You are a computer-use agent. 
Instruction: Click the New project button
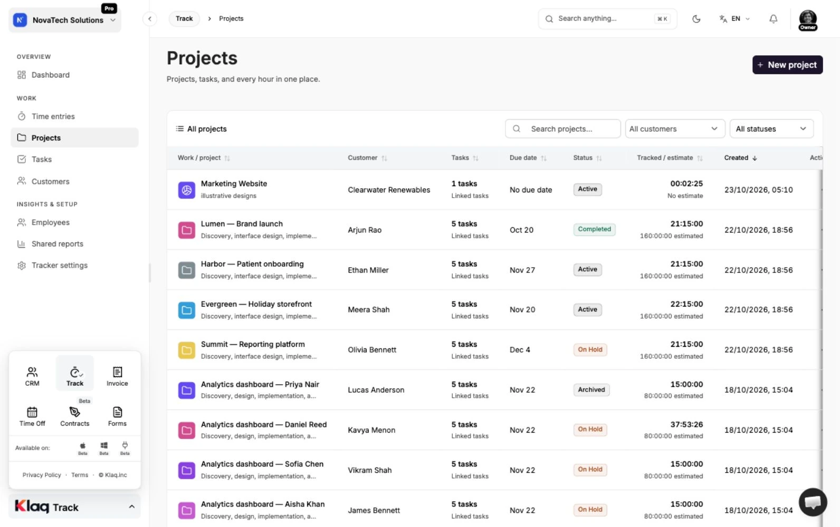tap(787, 65)
